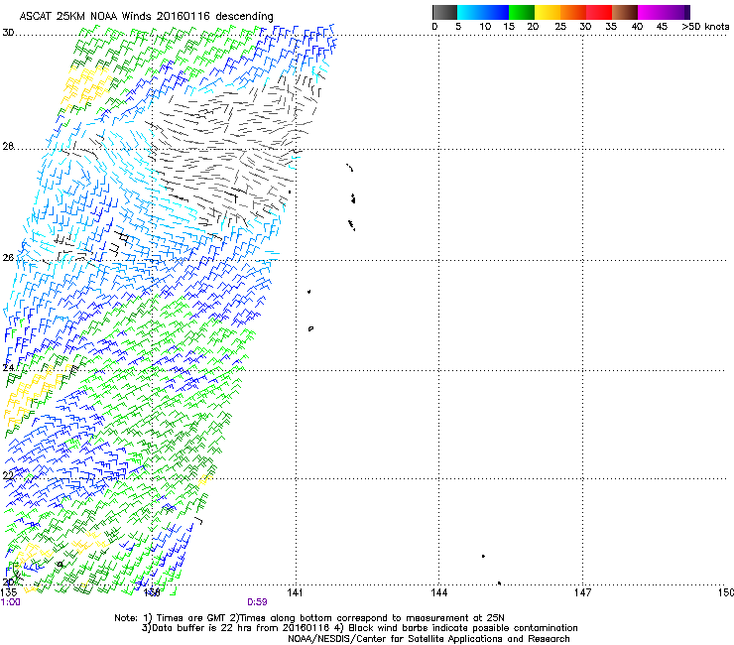Click the purple '1:00' swath time label
The image size is (734, 645).
coord(10,602)
